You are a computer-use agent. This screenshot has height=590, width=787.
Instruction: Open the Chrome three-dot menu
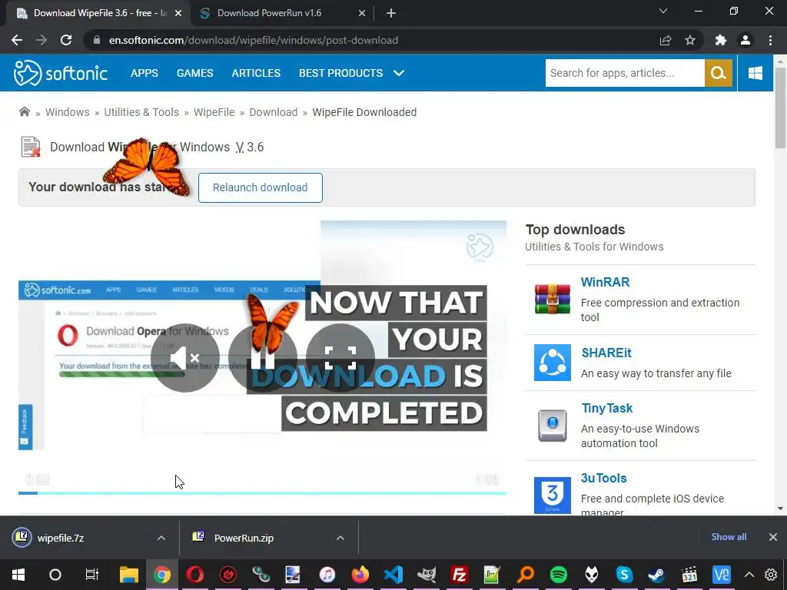770,40
